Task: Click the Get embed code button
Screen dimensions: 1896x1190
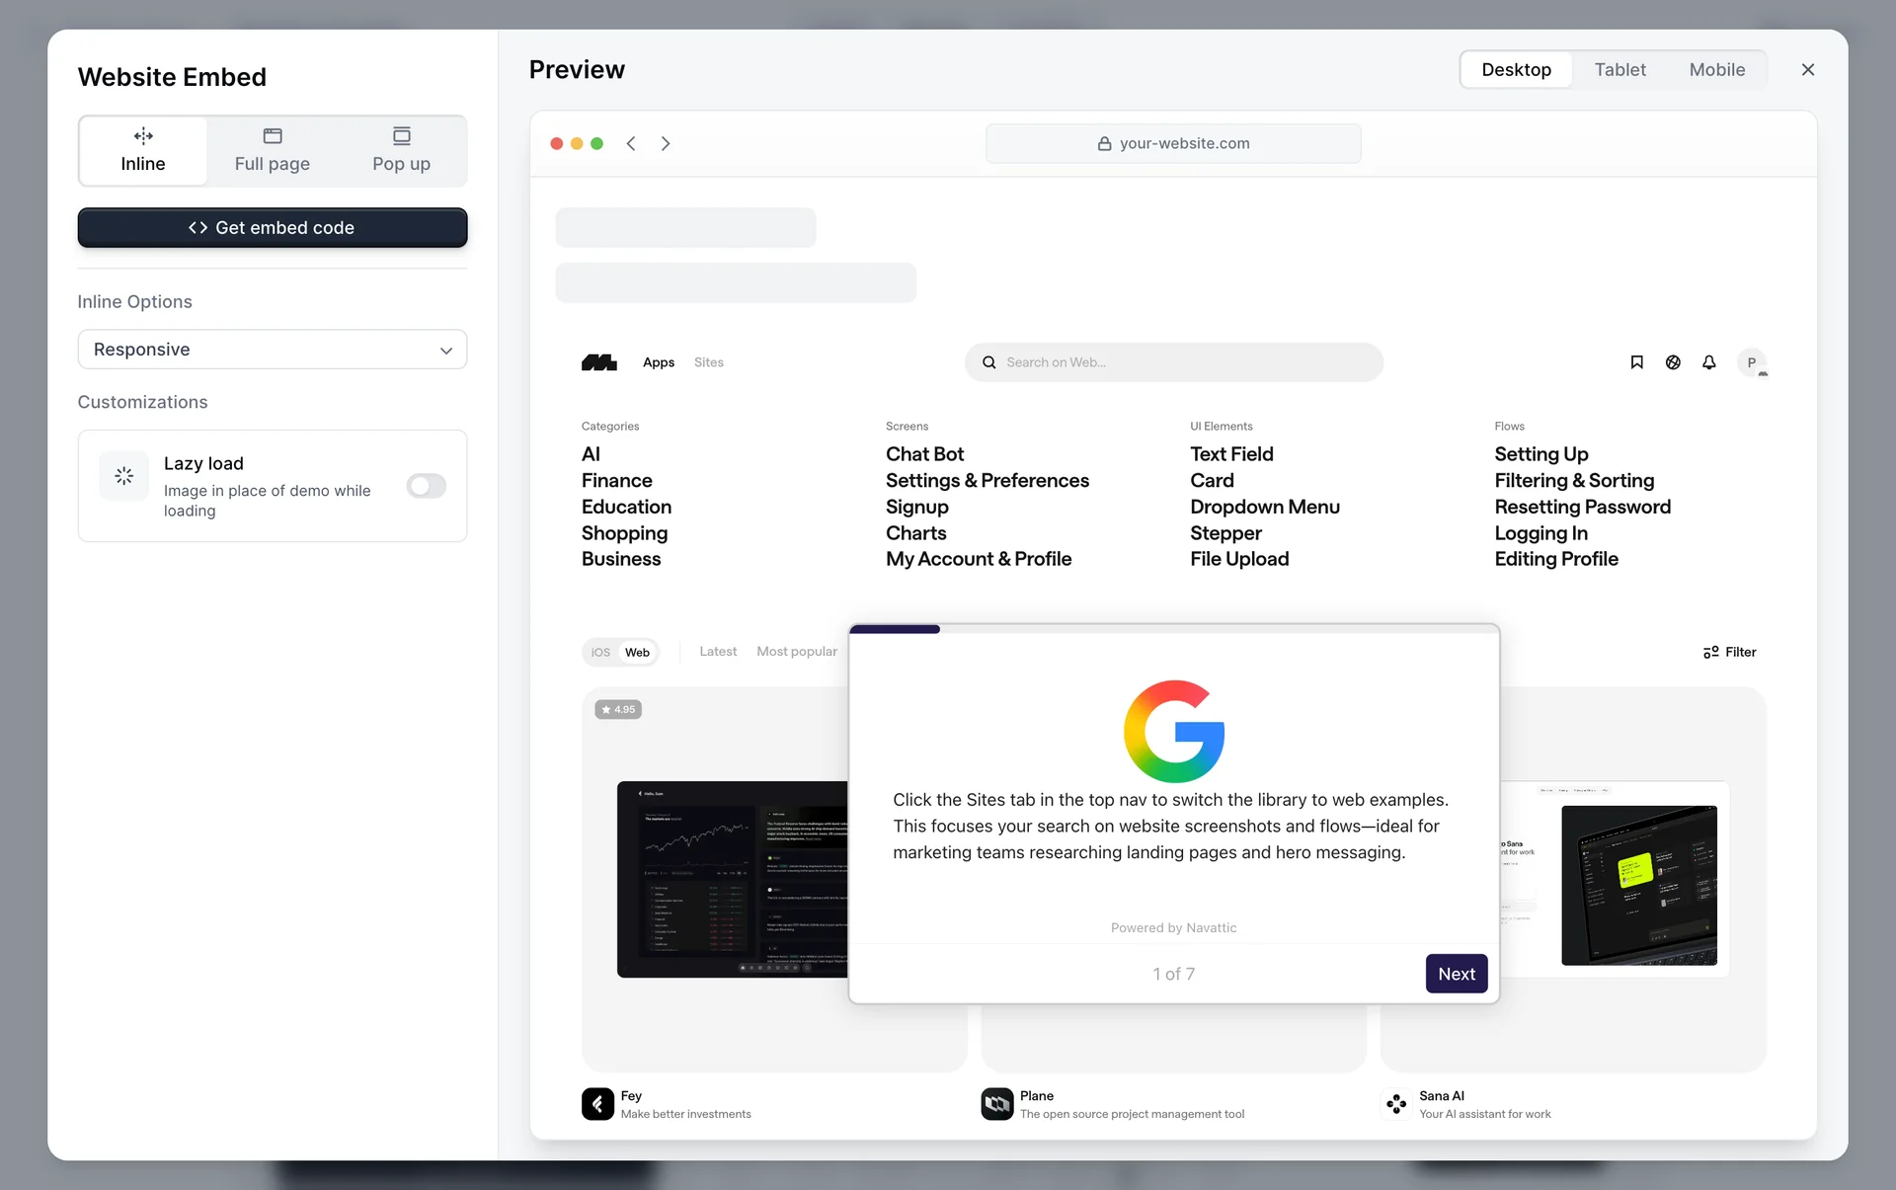Action: click(x=273, y=228)
